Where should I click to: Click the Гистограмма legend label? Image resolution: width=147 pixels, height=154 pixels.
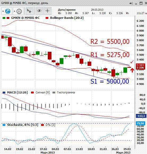click(x=66, y=92)
